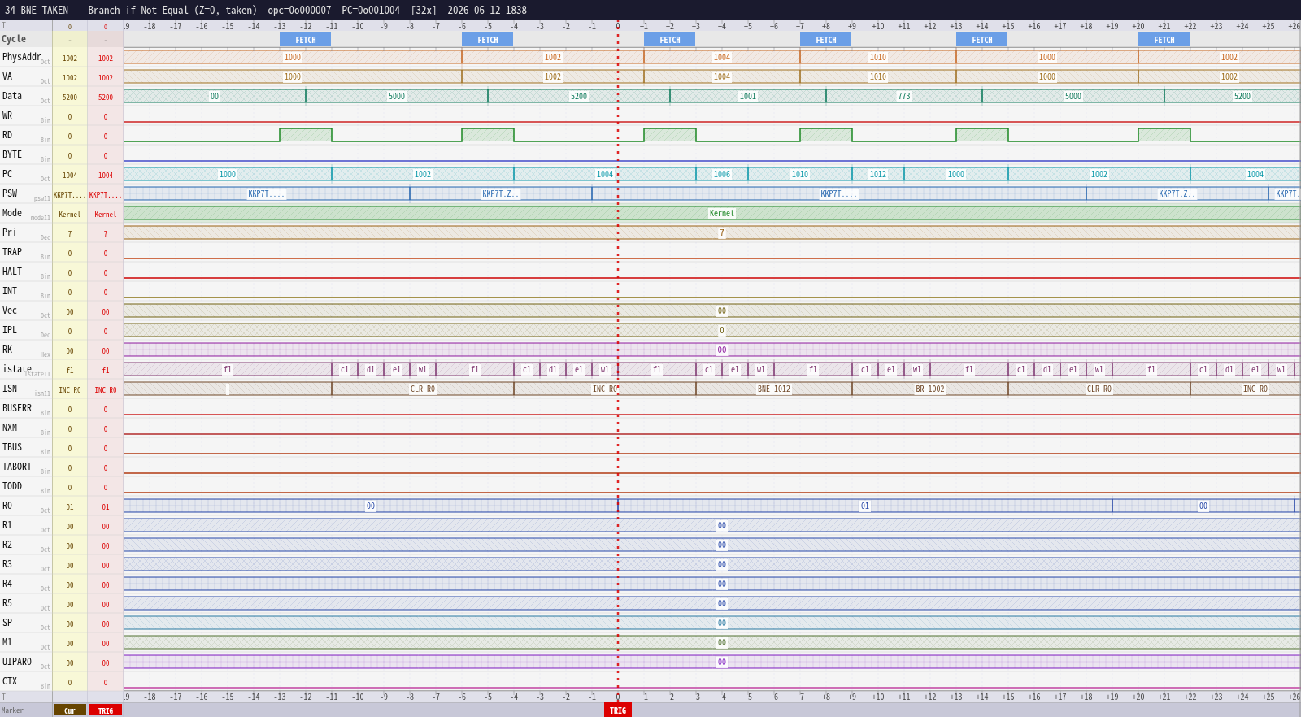The image size is (1301, 717).
Task: Click the +20 tick on the top time ruler
Action: click(x=1138, y=26)
